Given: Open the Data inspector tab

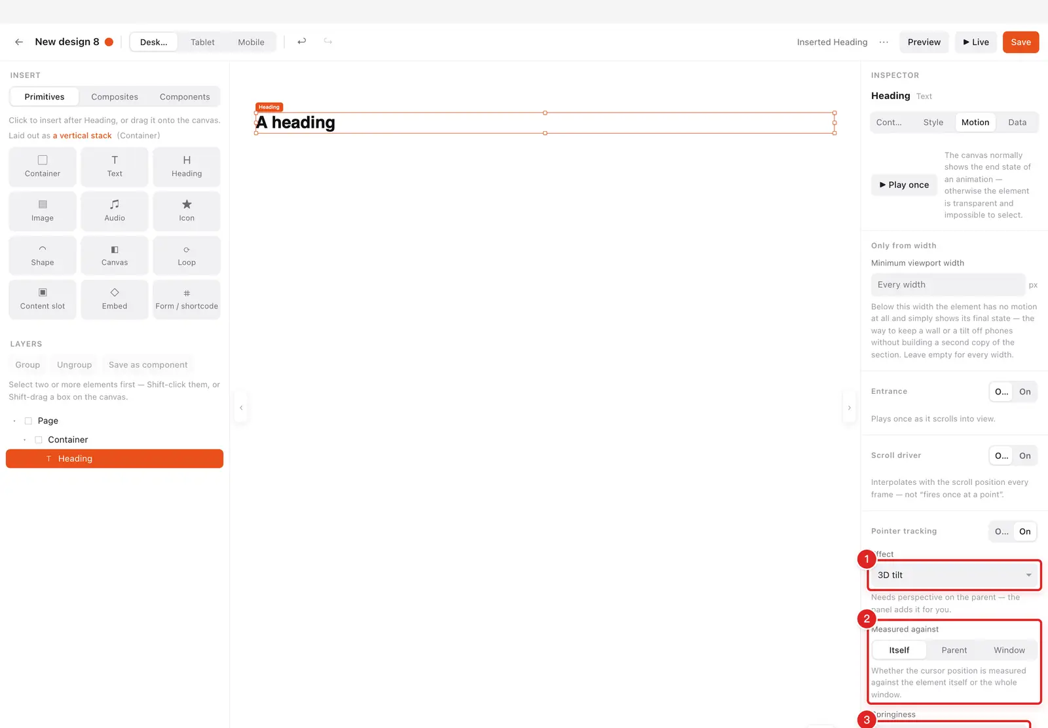Looking at the screenshot, I should tap(1017, 123).
